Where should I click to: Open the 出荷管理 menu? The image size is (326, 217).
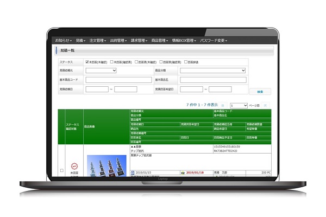point(118,41)
